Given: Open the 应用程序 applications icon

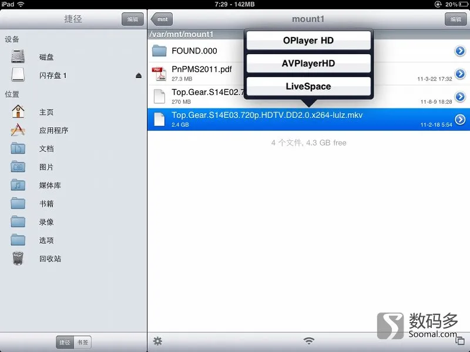Looking at the screenshot, I should tap(18, 130).
